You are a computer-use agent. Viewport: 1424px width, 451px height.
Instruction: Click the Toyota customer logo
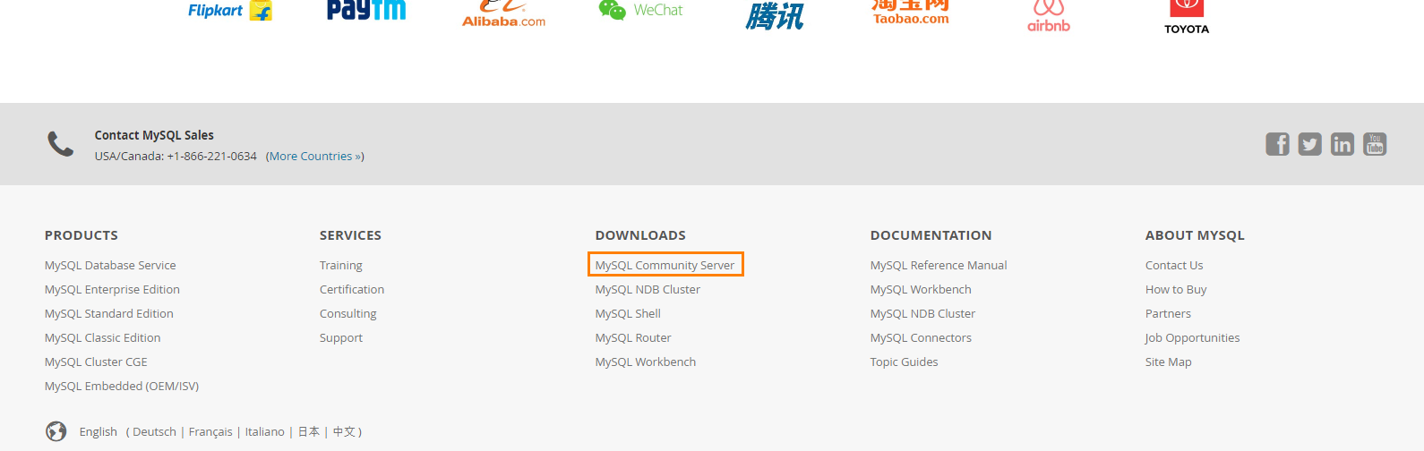pos(1187,18)
